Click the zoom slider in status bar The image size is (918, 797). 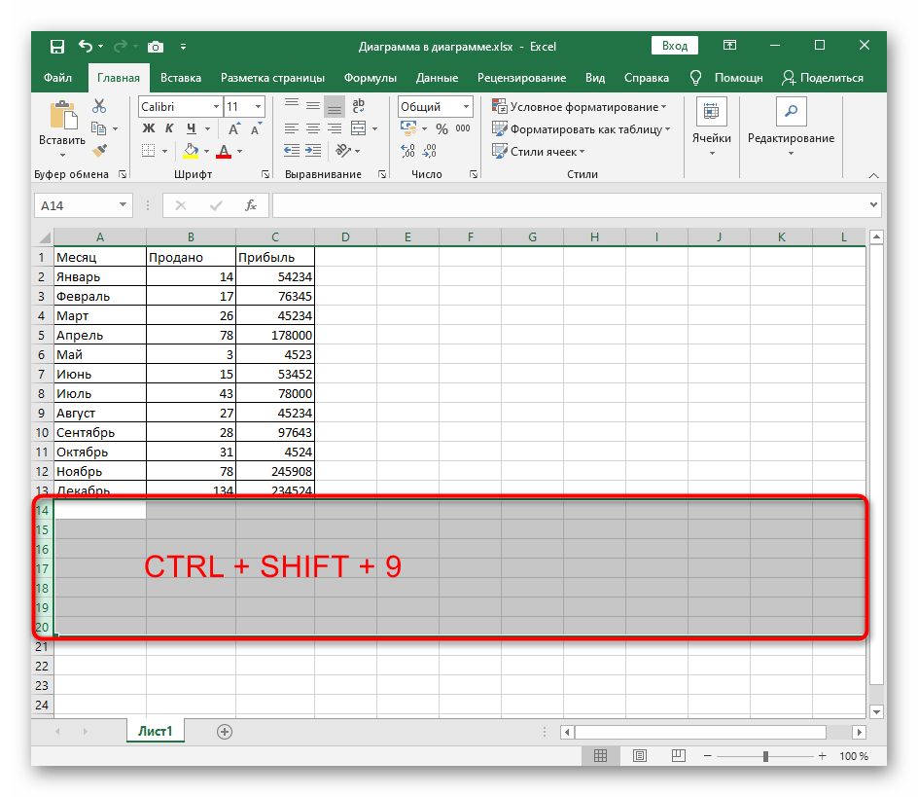click(765, 756)
